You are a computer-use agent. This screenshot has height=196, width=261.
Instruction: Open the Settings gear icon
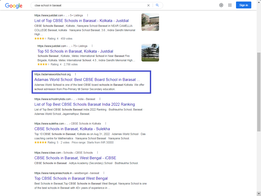pyautogui.click(x=221, y=5)
